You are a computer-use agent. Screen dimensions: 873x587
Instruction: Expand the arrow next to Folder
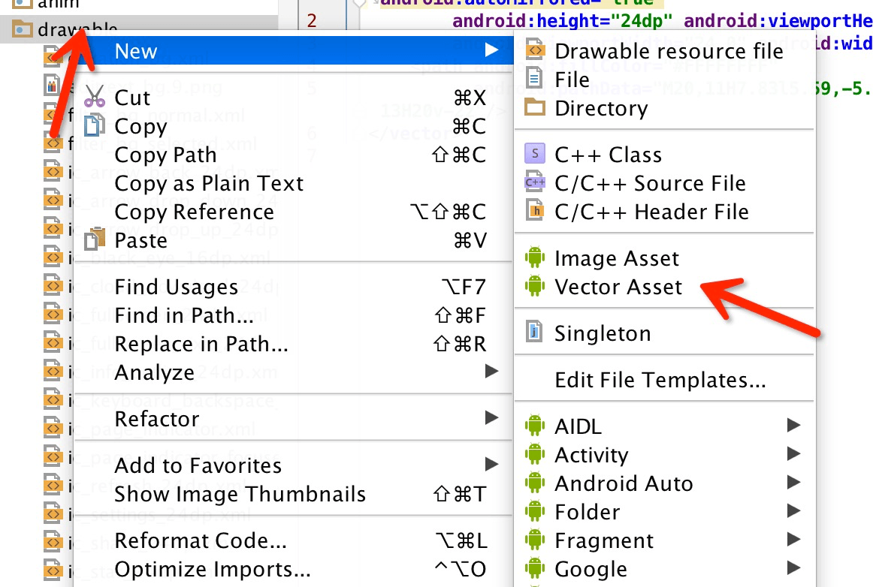click(793, 510)
